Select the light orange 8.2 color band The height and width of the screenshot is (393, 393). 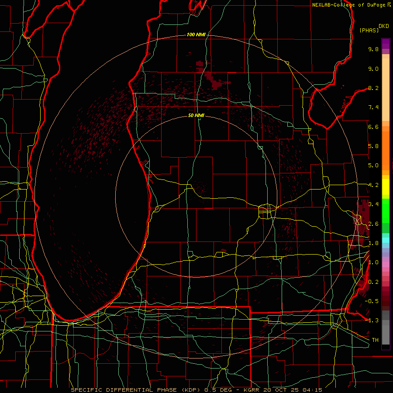pyautogui.click(x=386, y=88)
